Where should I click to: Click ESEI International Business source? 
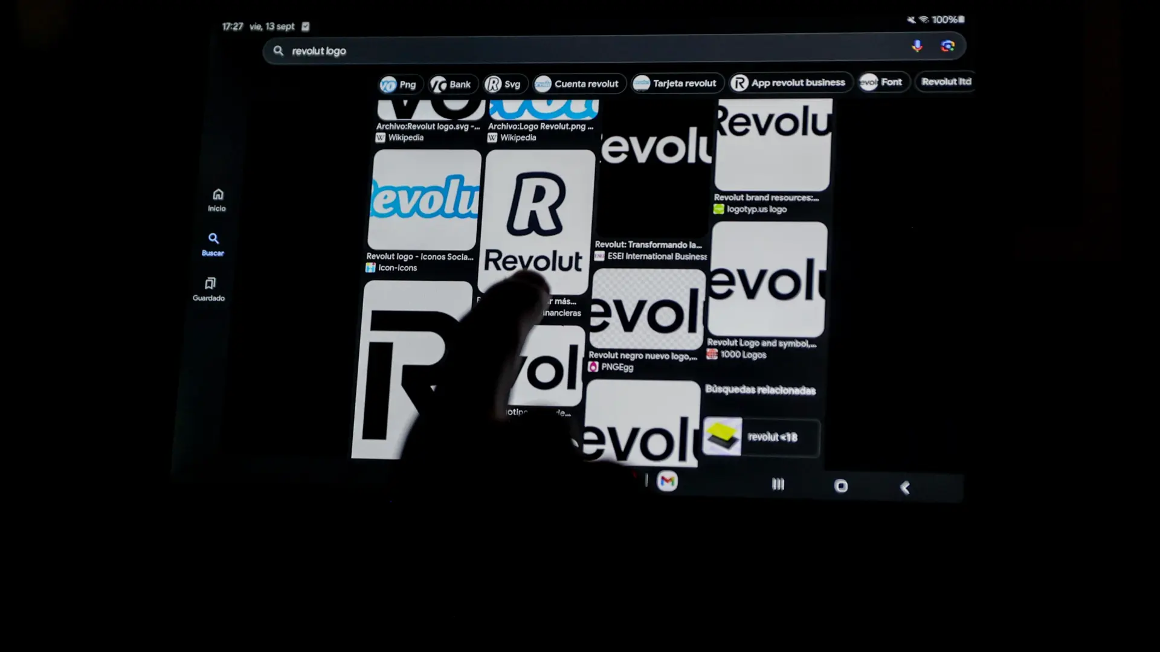[651, 256]
